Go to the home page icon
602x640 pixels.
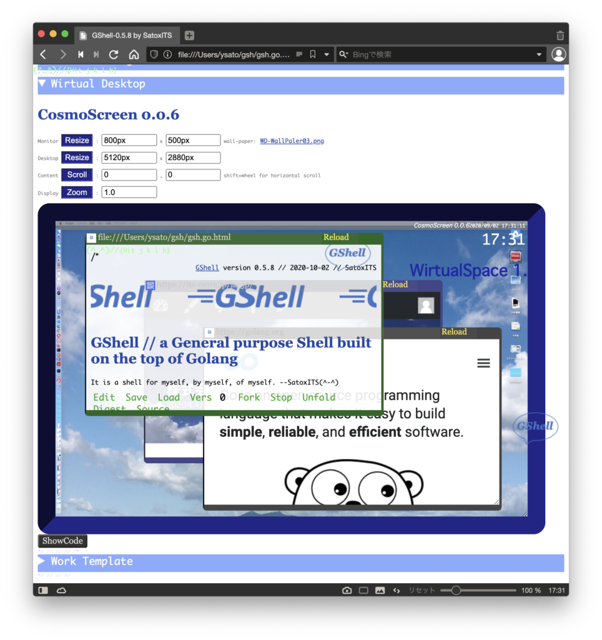click(134, 54)
